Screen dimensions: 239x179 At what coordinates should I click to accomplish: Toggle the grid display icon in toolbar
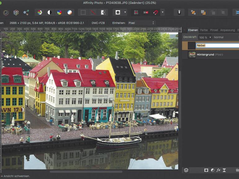pos(136,12)
